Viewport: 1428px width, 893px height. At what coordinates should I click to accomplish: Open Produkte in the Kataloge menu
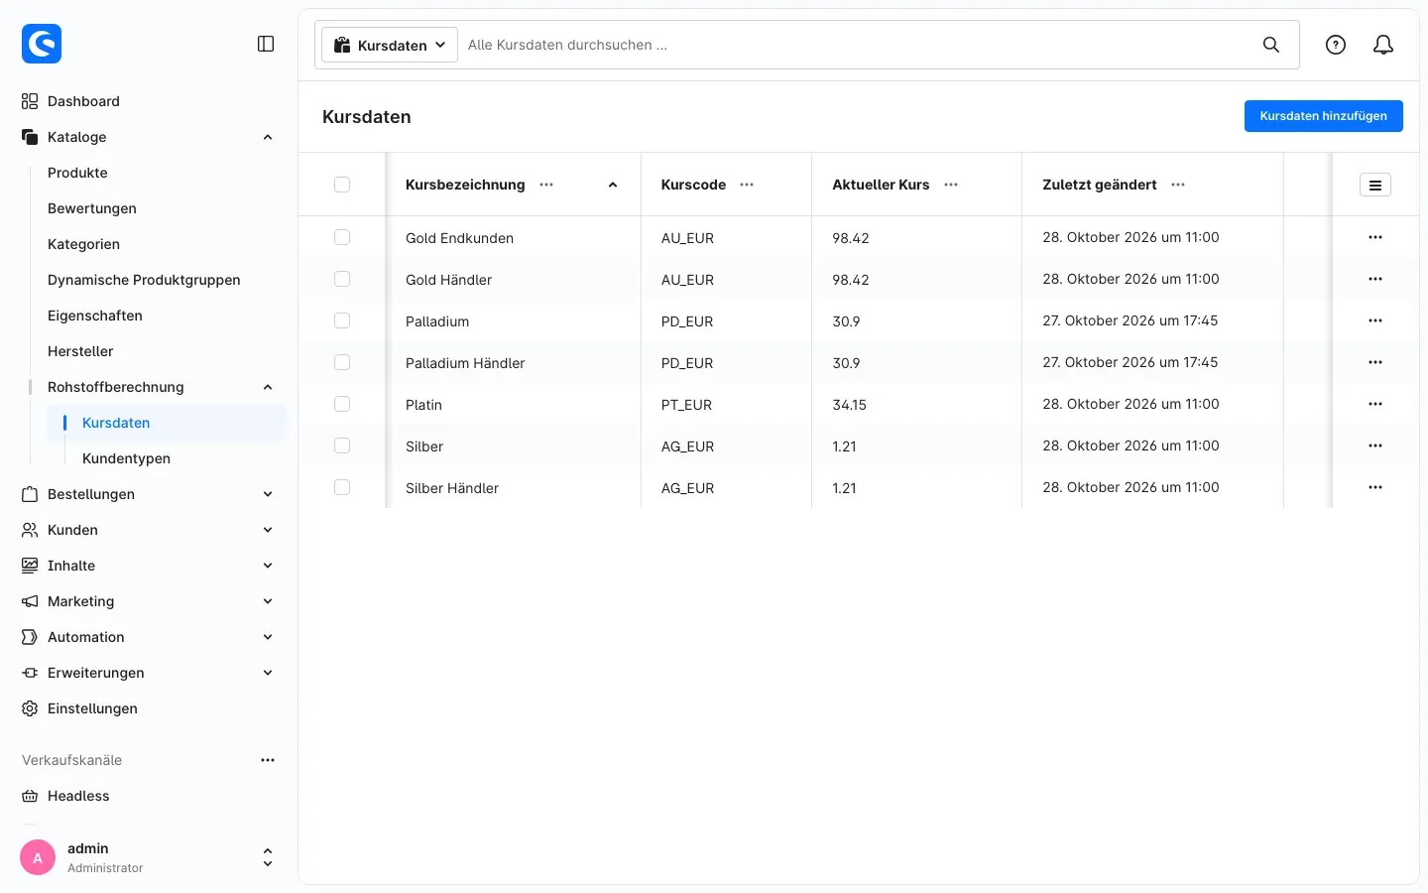[77, 173]
